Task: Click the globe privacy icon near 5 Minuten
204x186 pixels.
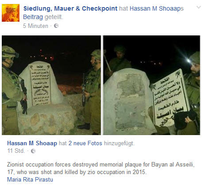Action: click(56, 26)
